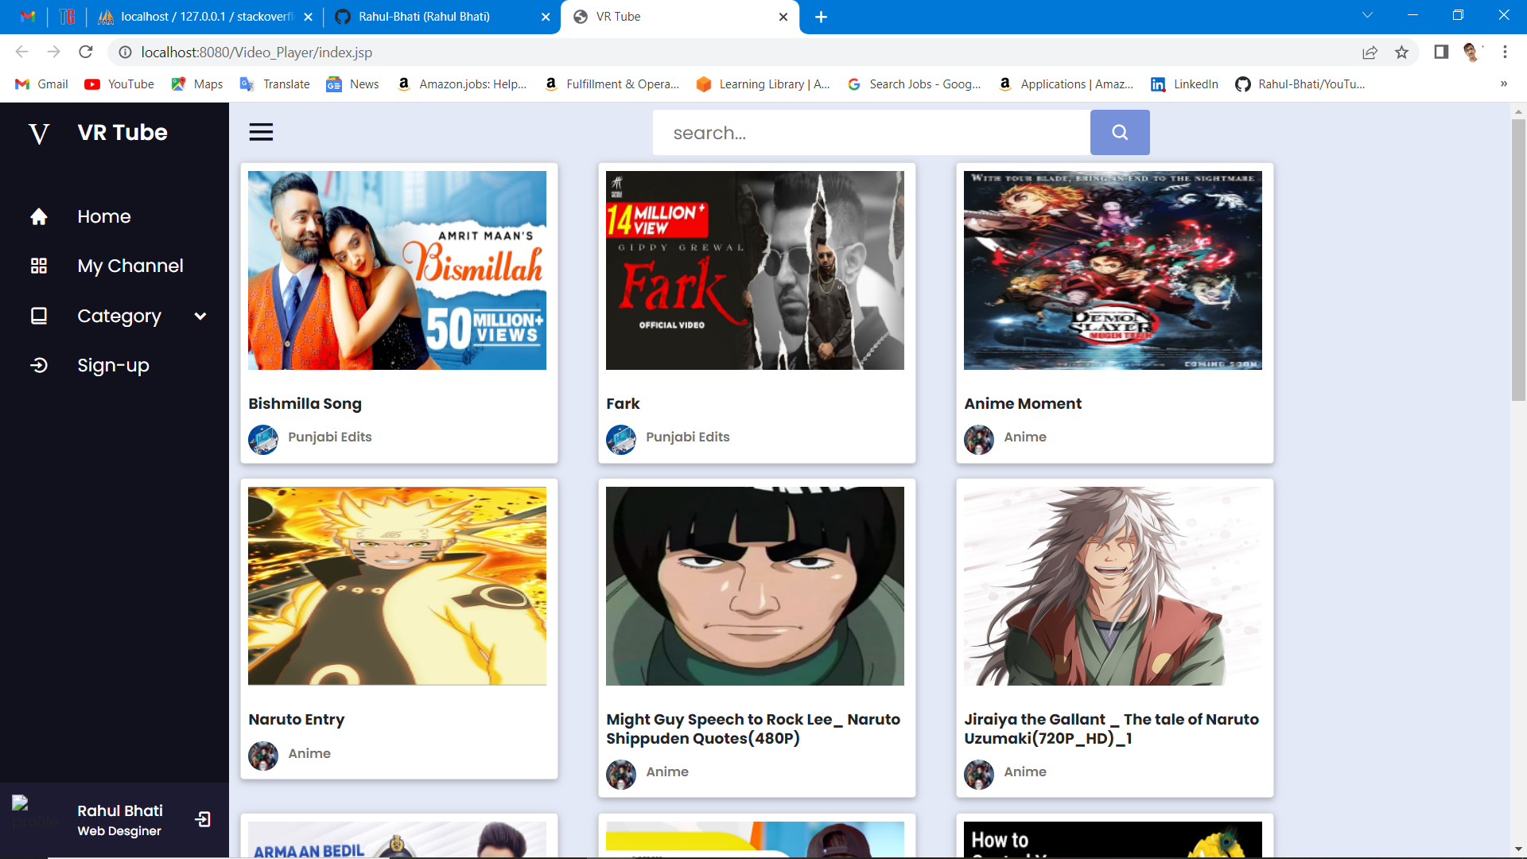
Task: Switch to Rahul-Bhati GitHub tab
Action: 424,17
